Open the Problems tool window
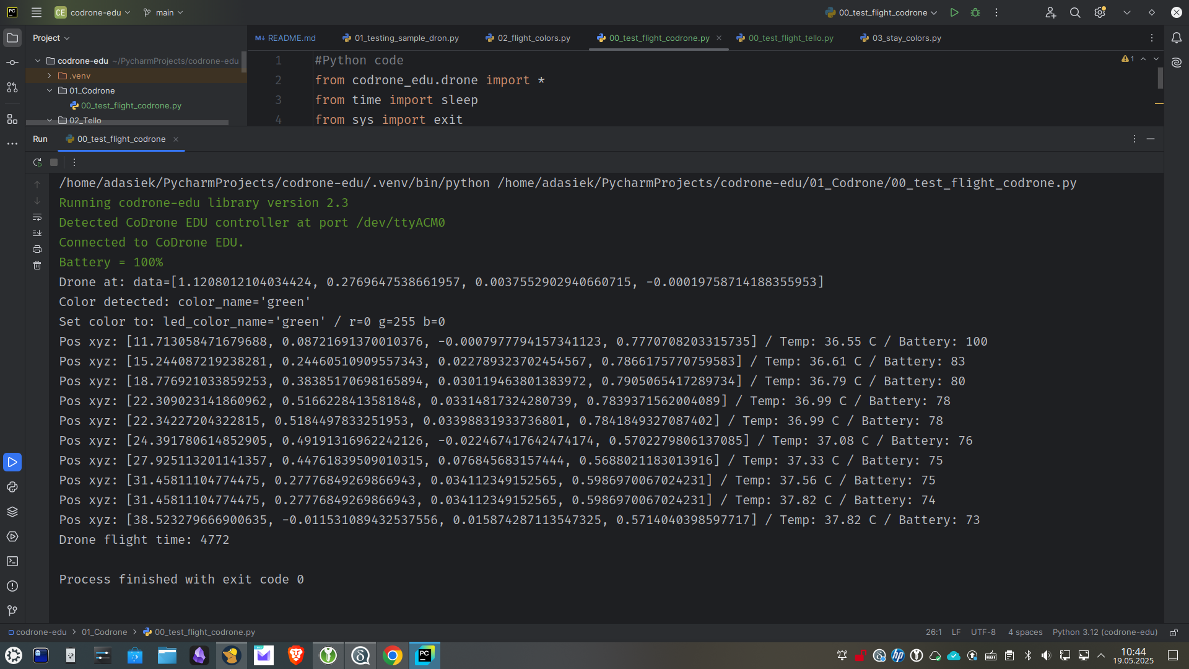Image resolution: width=1189 pixels, height=669 pixels. (12, 586)
